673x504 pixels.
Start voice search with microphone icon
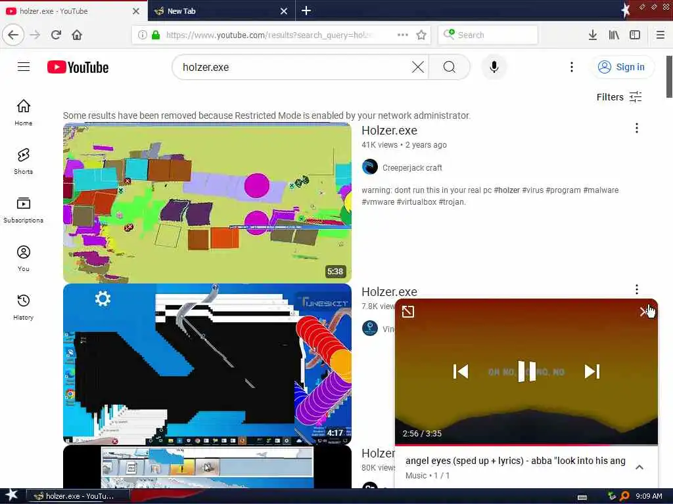coord(494,67)
